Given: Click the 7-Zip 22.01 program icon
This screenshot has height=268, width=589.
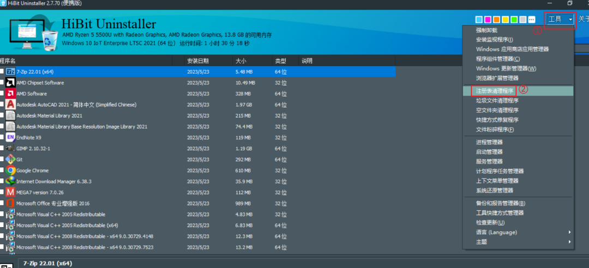Looking at the screenshot, I should 10,72.
